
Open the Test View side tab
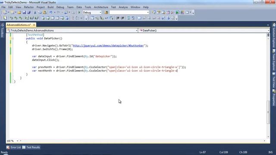coord(274,80)
